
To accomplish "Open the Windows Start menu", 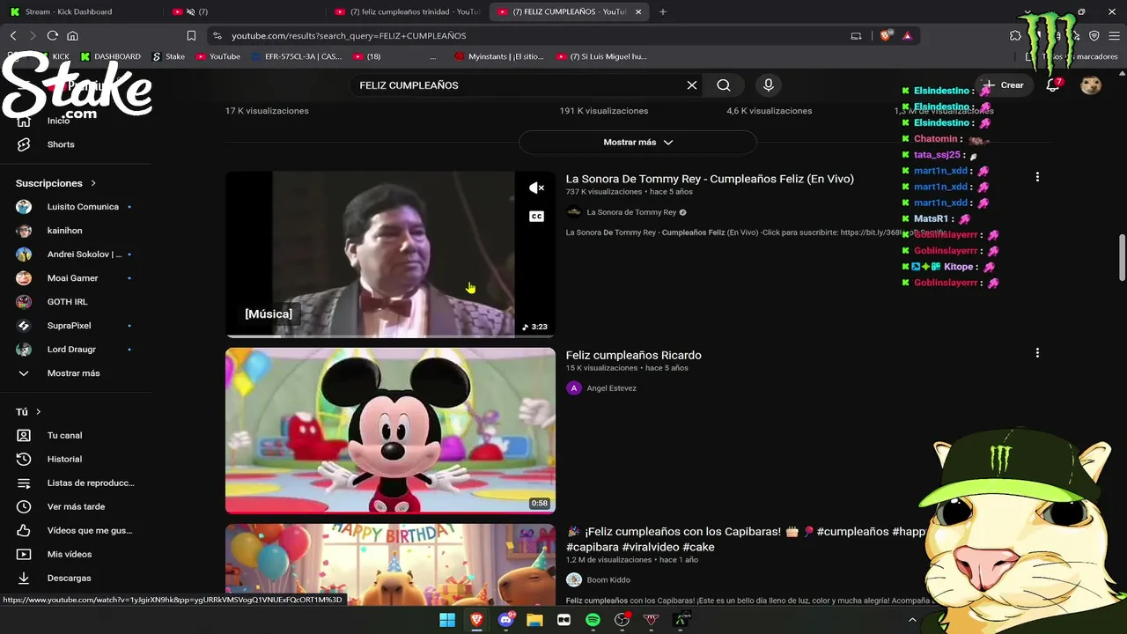I will click(447, 620).
